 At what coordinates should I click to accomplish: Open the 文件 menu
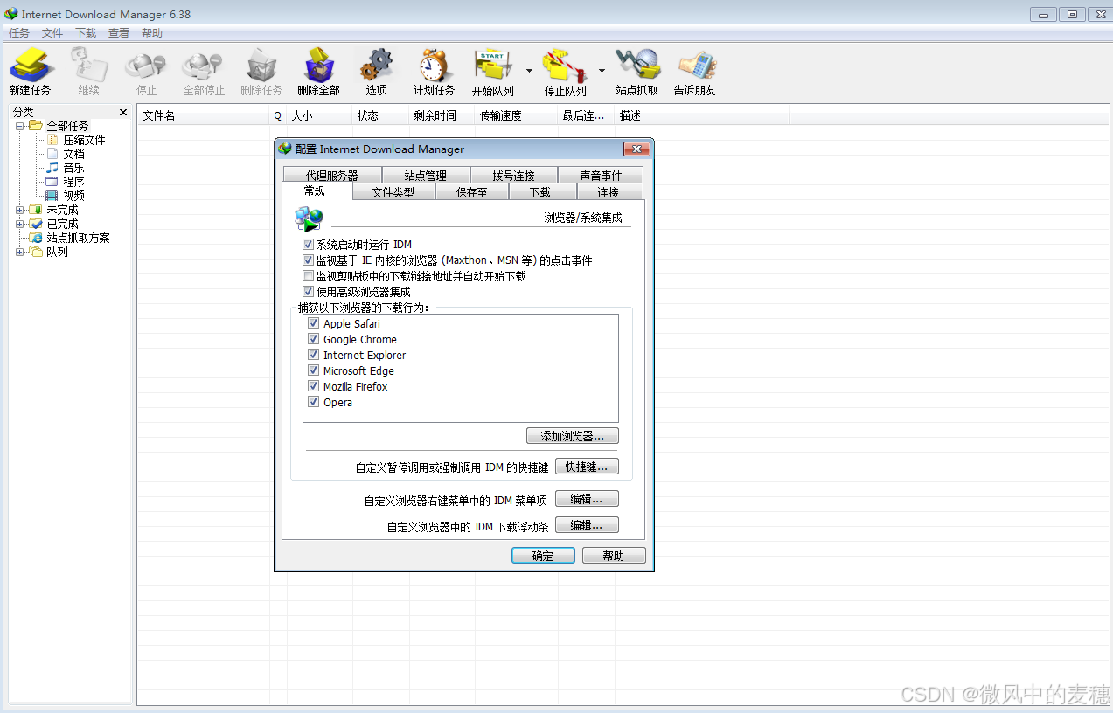tap(52, 33)
